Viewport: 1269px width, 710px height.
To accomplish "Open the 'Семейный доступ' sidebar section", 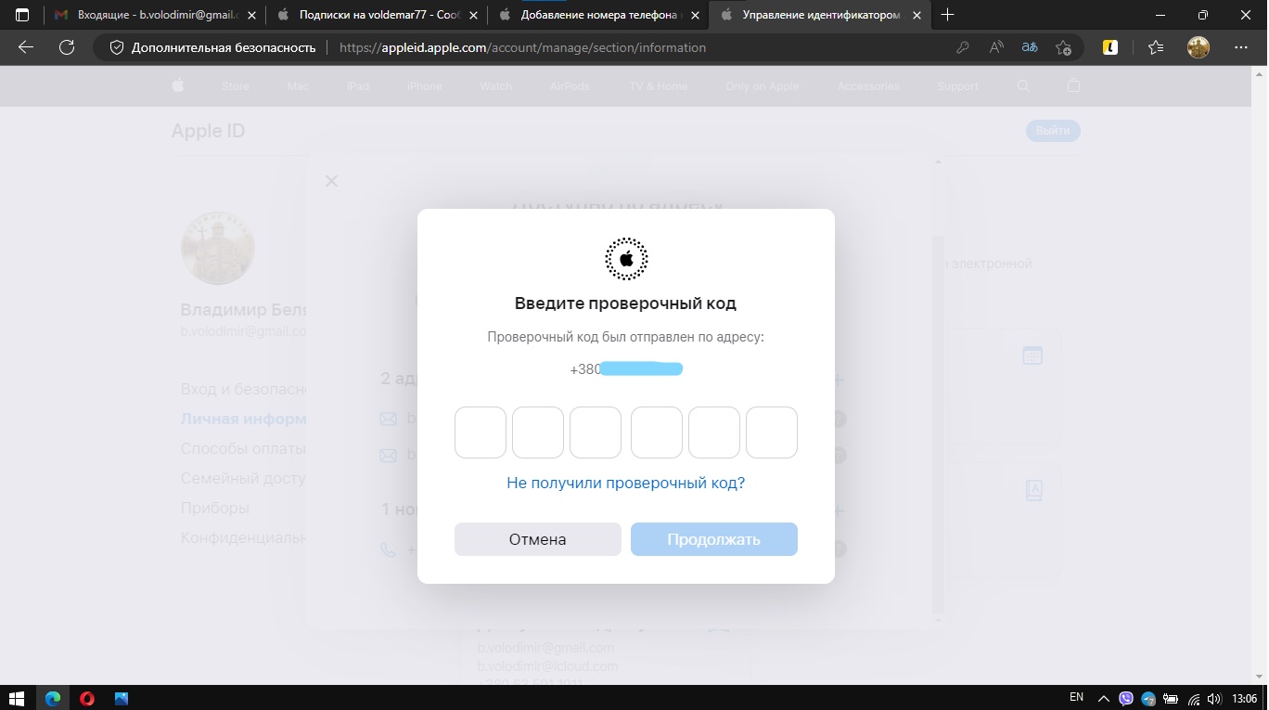I will point(243,478).
